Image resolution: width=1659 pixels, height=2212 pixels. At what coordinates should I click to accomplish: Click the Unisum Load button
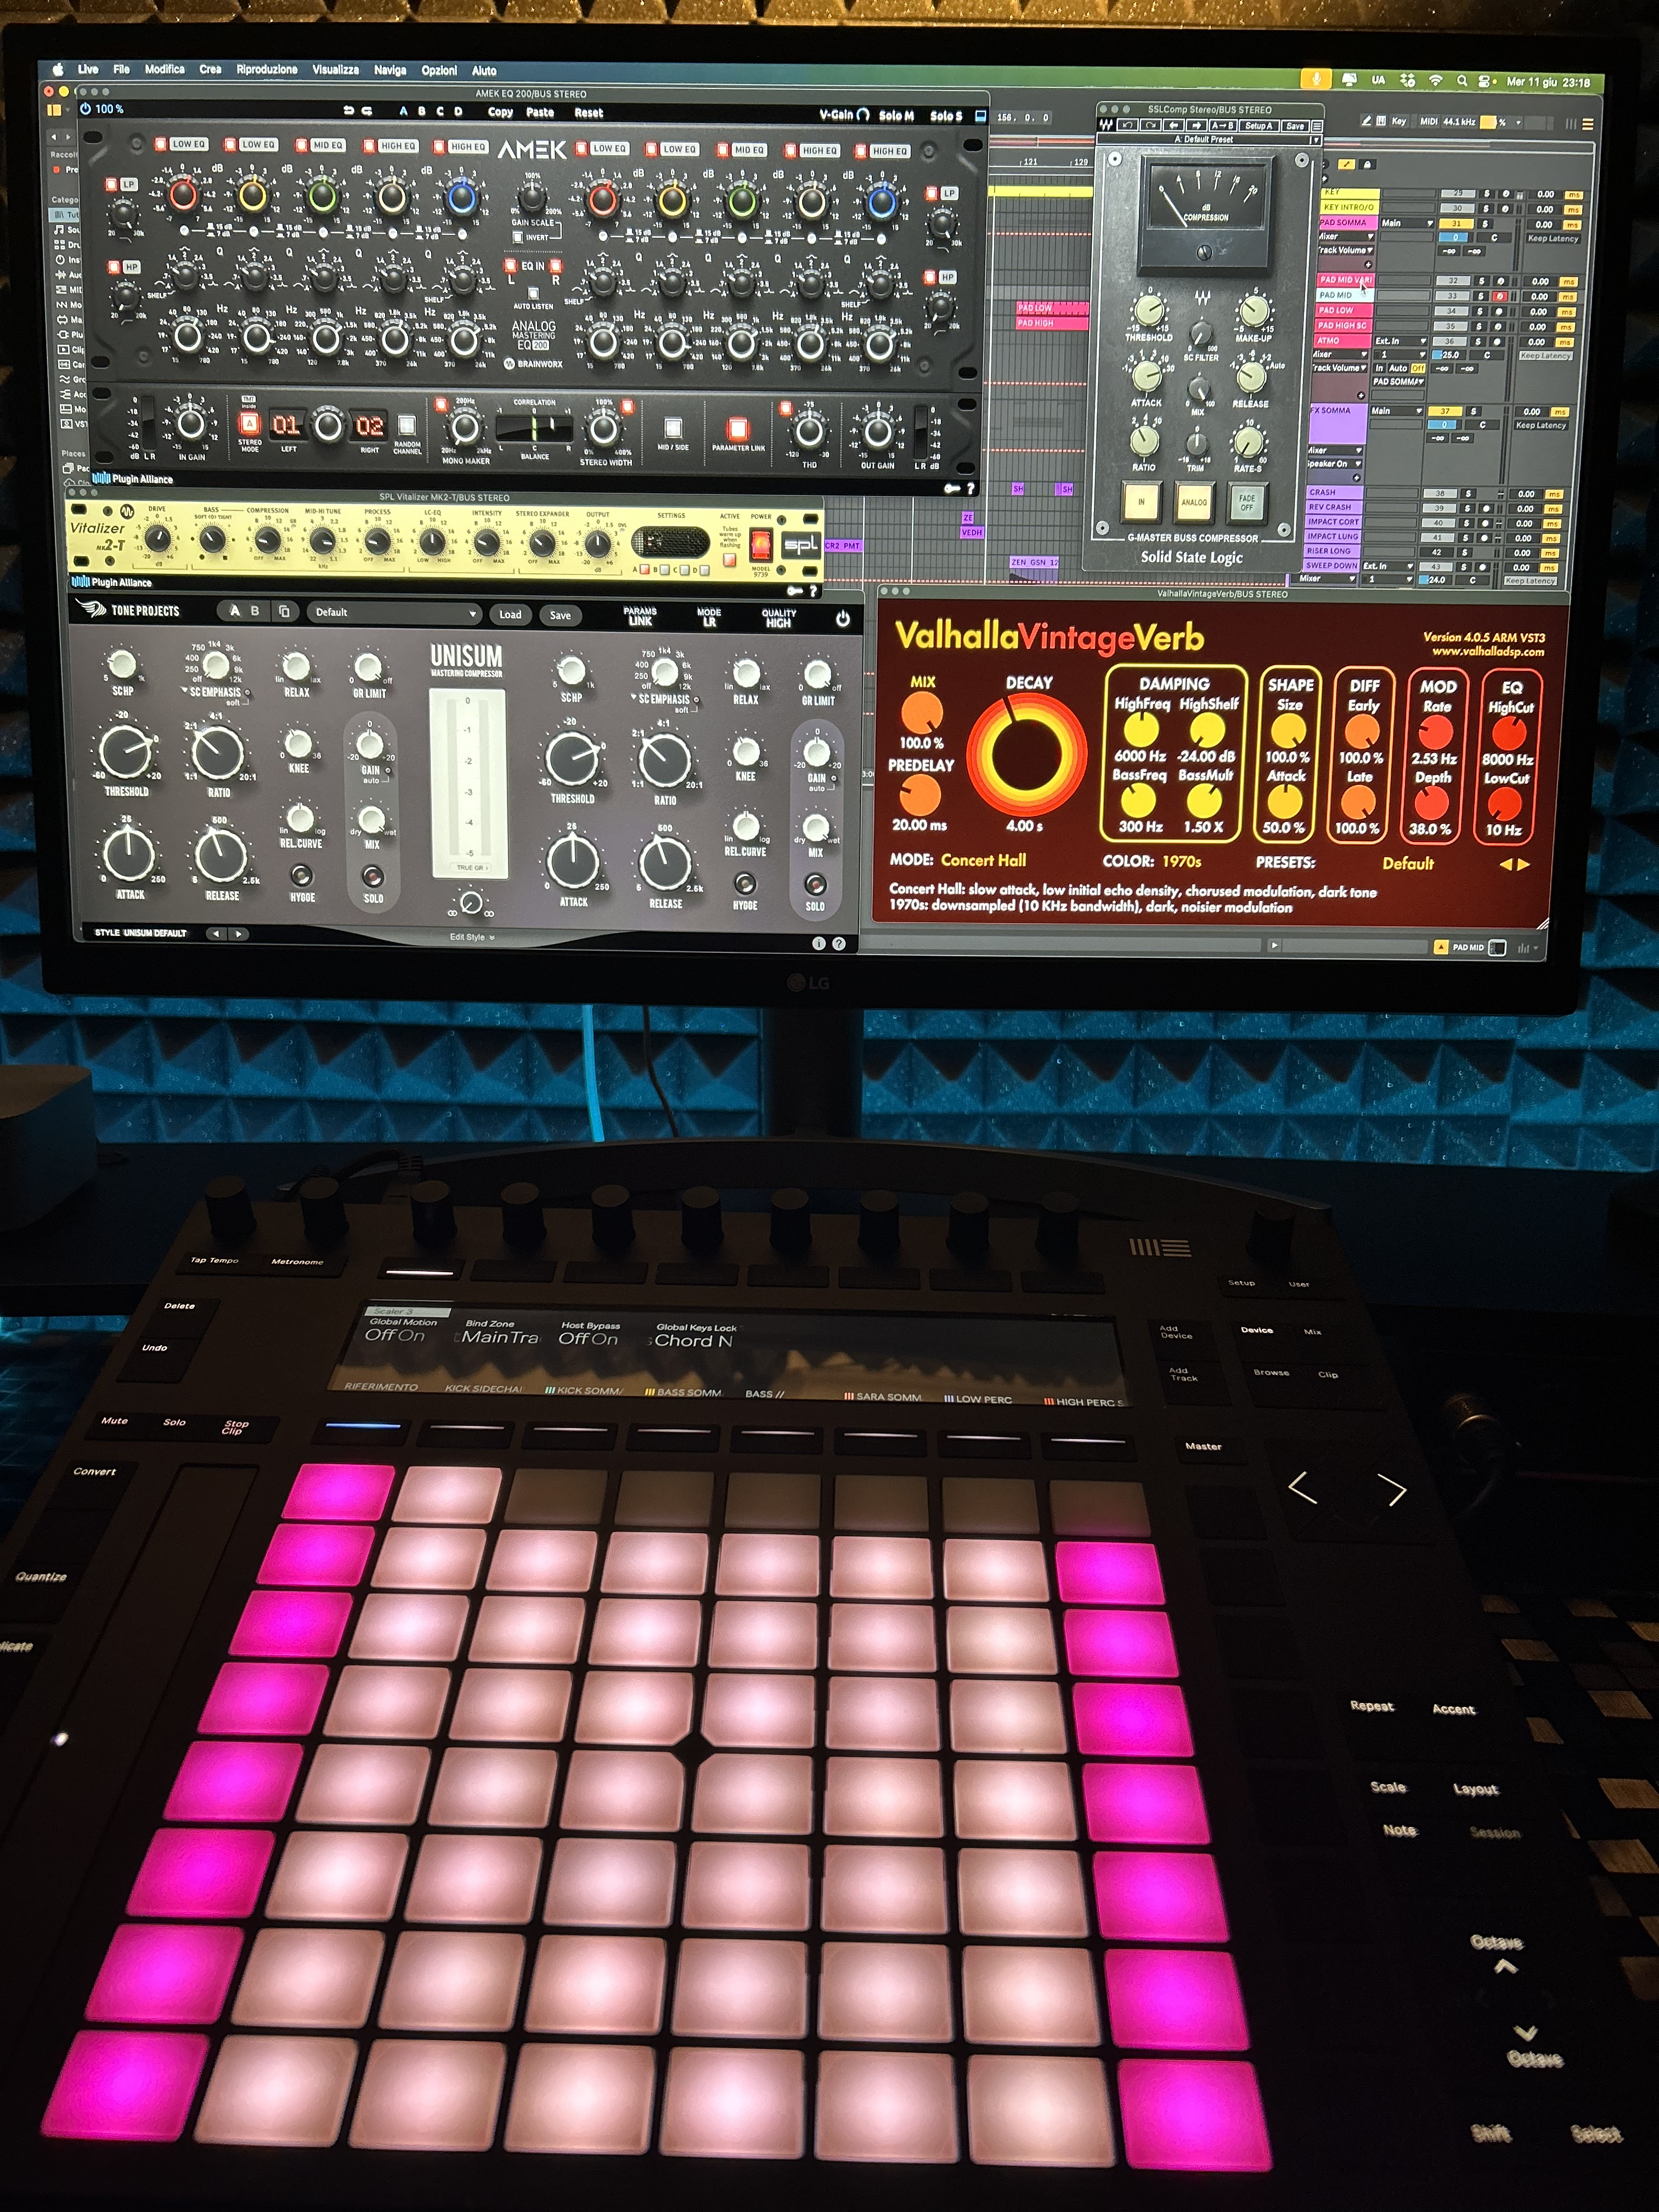pyautogui.click(x=510, y=615)
